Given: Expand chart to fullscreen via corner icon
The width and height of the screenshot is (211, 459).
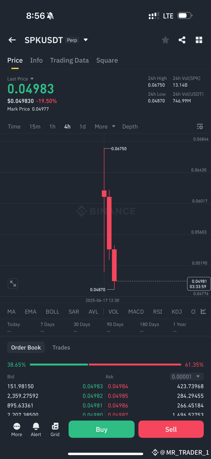Looking at the screenshot, I should pyautogui.click(x=13, y=283).
